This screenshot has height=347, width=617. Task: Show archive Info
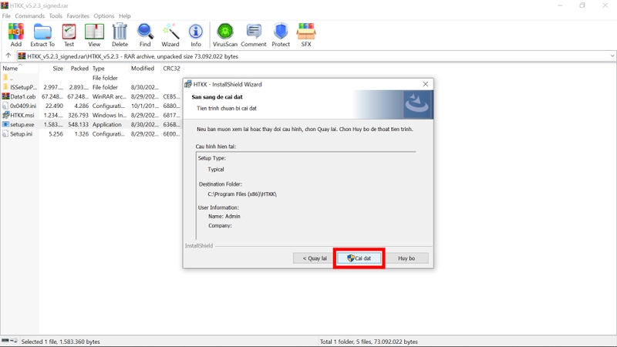click(196, 35)
